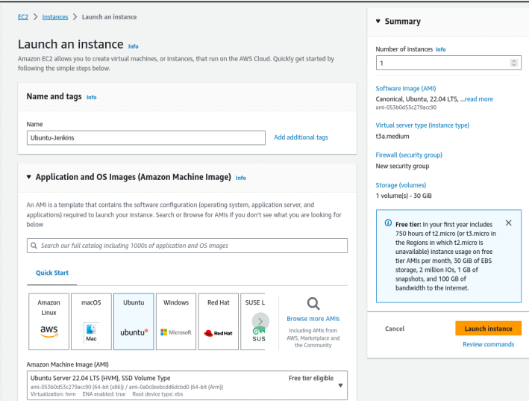This screenshot has width=529, height=401.
Task: Open the Instances breadcrumb link
Action: [55, 17]
